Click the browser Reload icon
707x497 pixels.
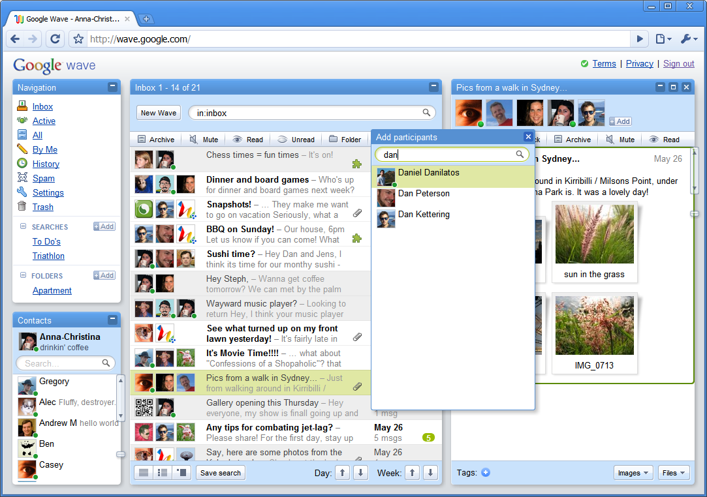pyautogui.click(x=55, y=39)
